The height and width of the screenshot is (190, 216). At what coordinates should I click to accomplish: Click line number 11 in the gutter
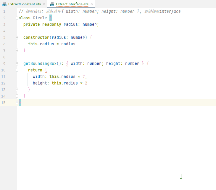click(3, 76)
